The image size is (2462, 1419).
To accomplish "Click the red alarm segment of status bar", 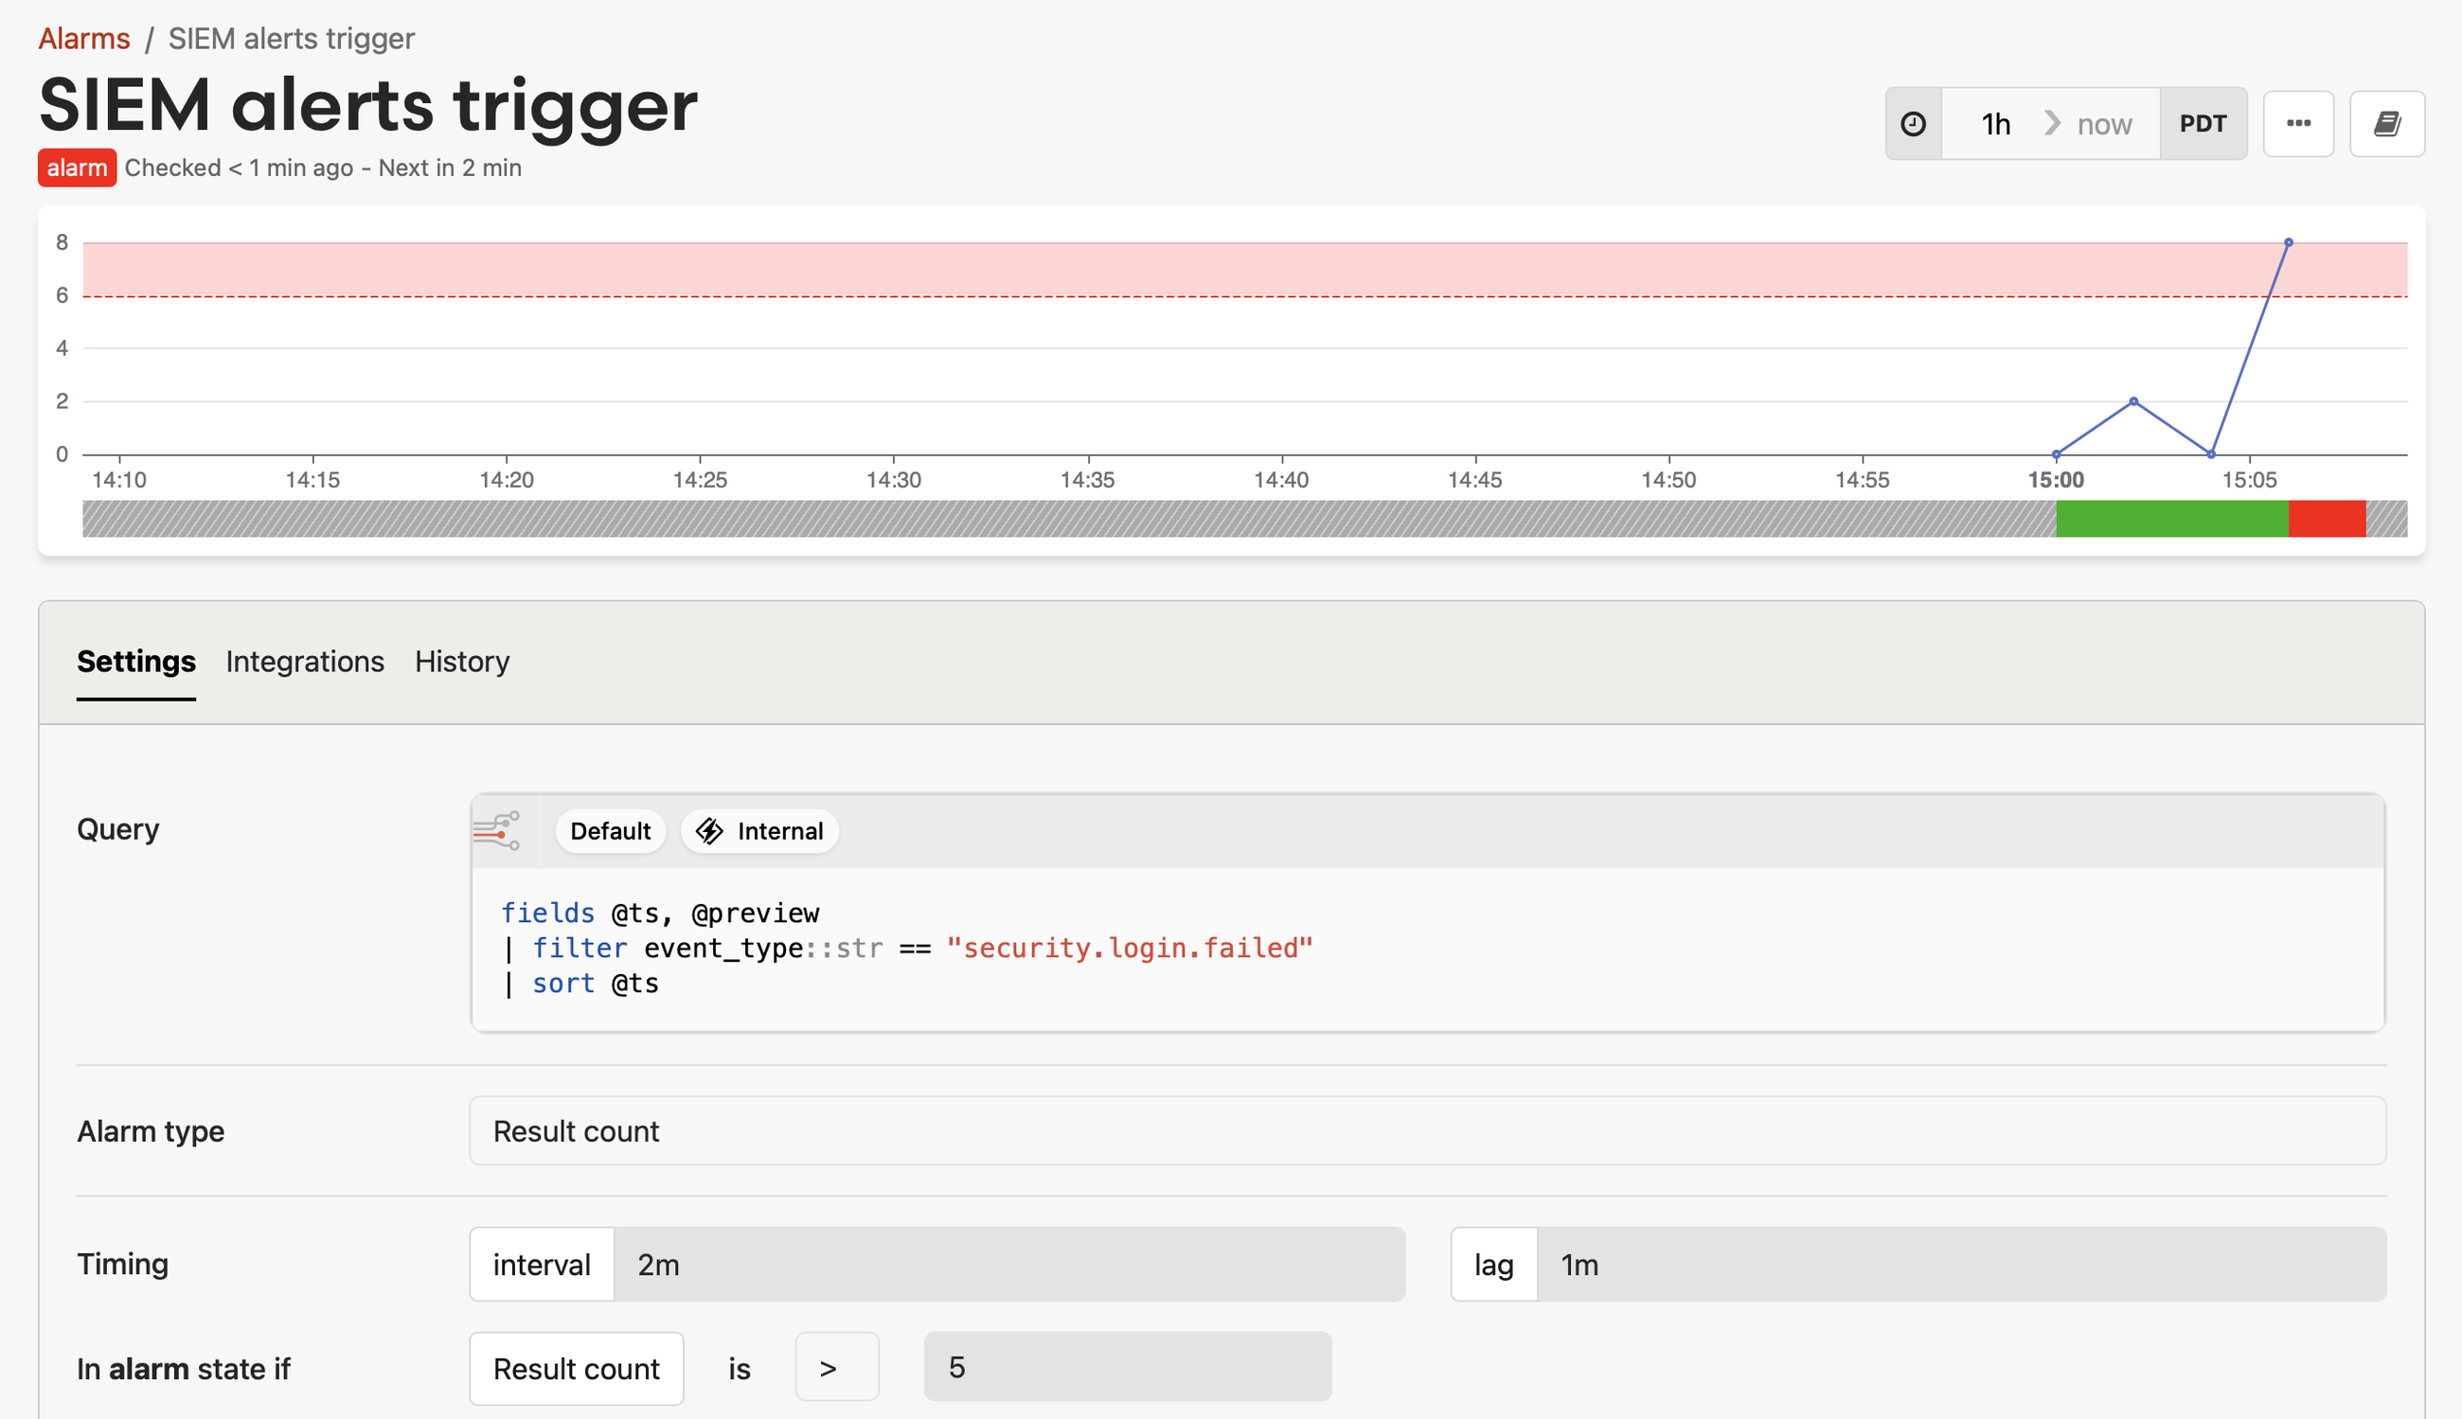I will 2327,520.
